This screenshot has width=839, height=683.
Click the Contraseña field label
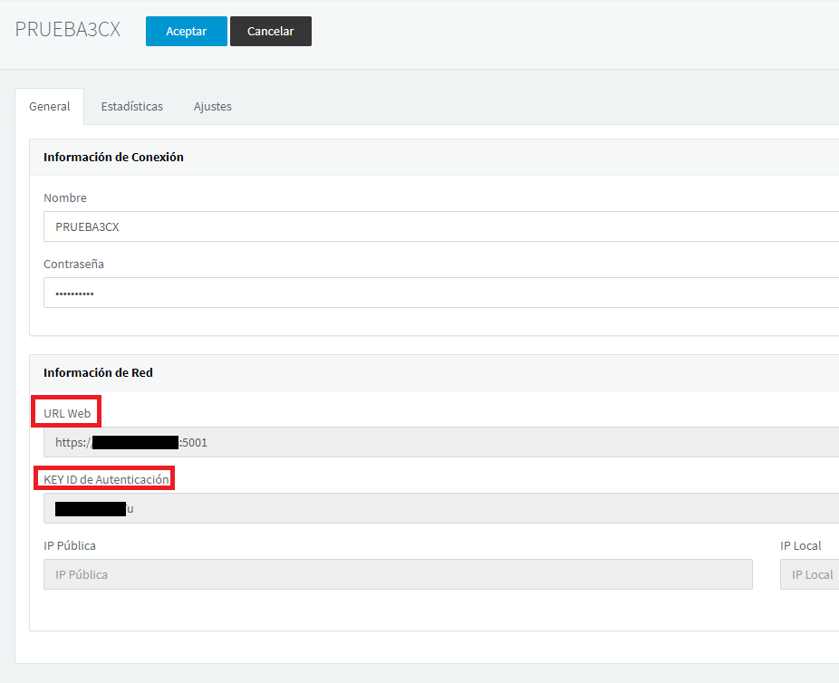[x=73, y=265]
